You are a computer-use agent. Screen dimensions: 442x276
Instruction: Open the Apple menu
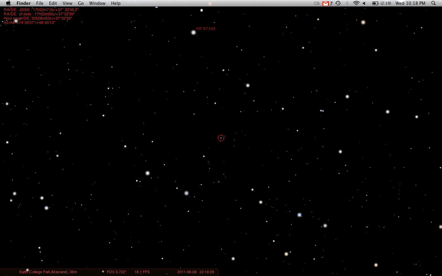8,3
